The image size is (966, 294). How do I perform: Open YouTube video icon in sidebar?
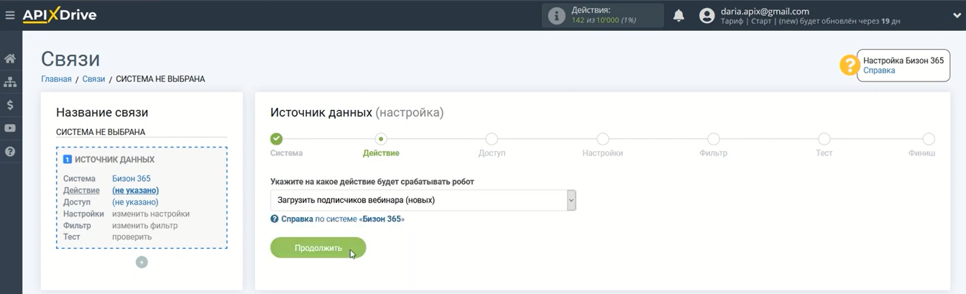coord(10,128)
